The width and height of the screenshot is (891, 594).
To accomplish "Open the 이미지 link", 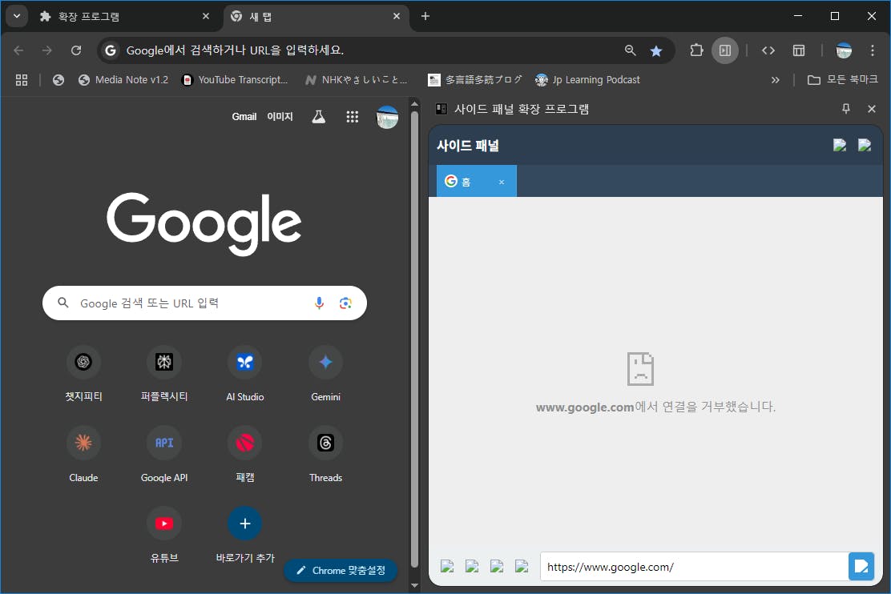I will (280, 116).
